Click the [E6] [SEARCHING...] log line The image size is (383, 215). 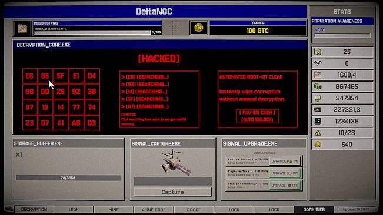coord(145,77)
